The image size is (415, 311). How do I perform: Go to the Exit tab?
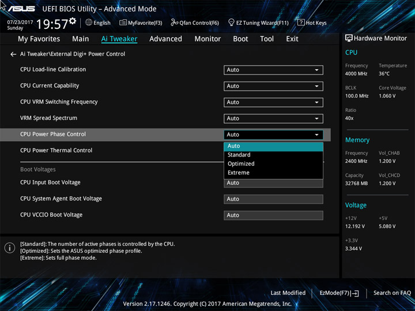(292, 39)
